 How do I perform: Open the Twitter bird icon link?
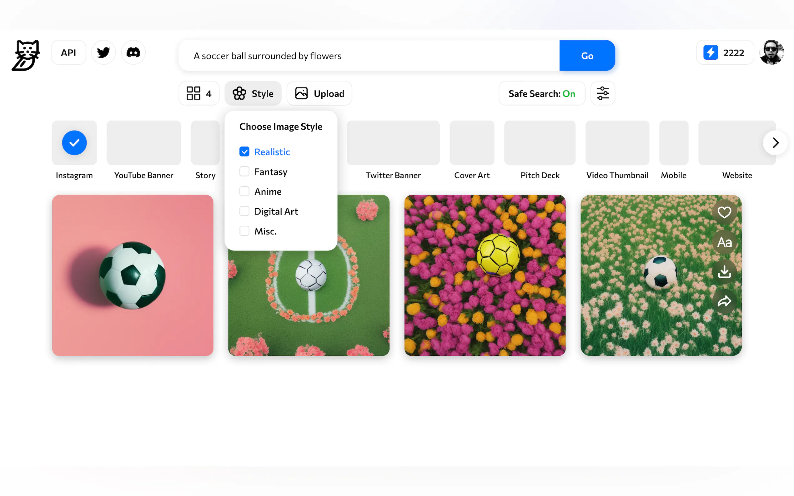103,52
